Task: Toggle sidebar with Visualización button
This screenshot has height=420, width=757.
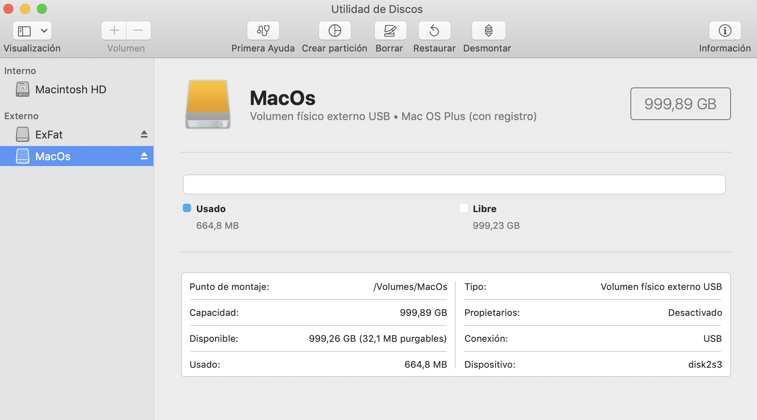Action: pyautogui.click(x=24, y=31)
